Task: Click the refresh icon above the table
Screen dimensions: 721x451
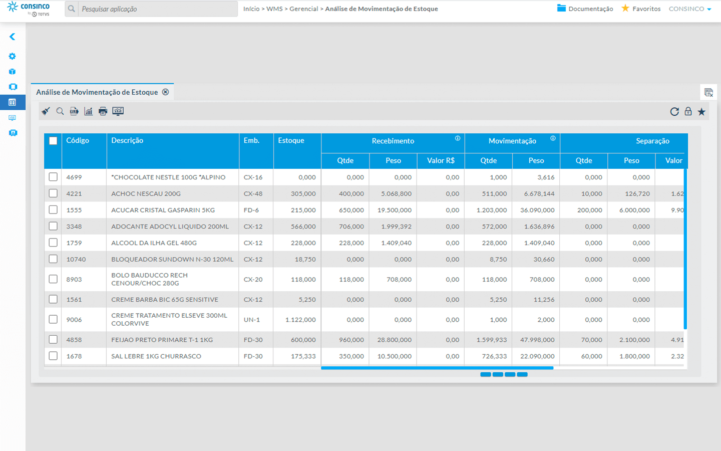Action: coord(674,112)
